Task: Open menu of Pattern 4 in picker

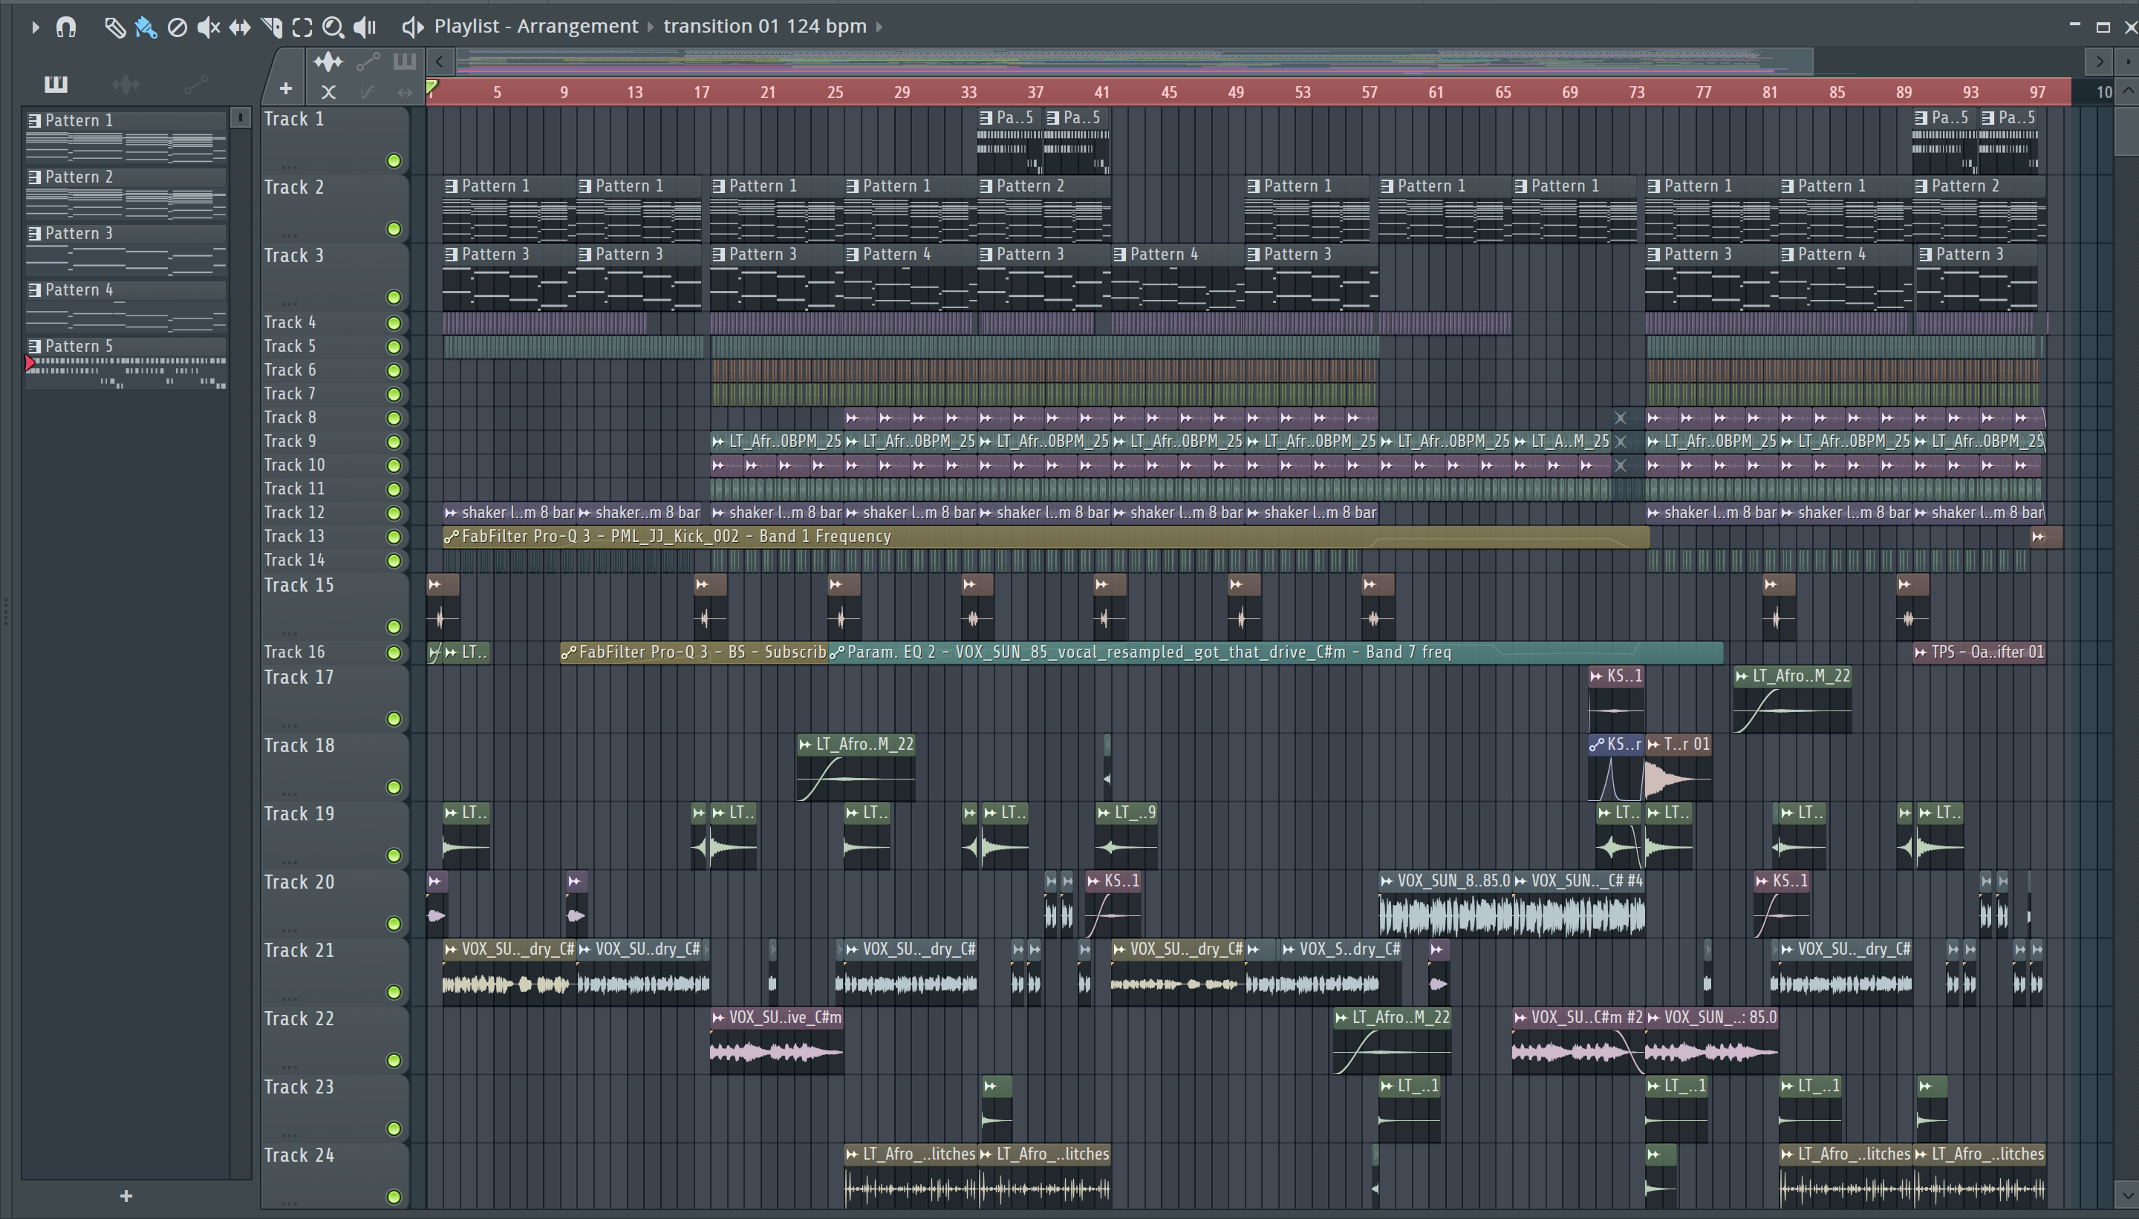Action: [34, 290]
